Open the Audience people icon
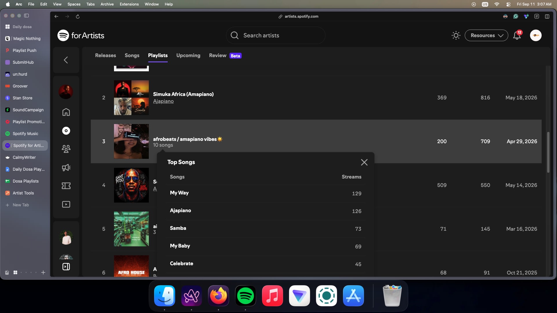The height and width of the screenshot is (313, 557). tap(66, 149)
